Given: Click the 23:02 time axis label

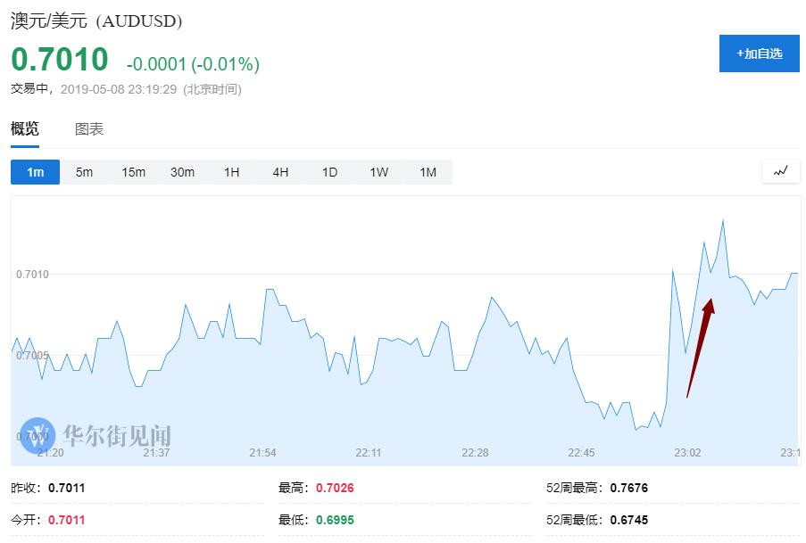Looking at the screenshot, I should point(686,453).
